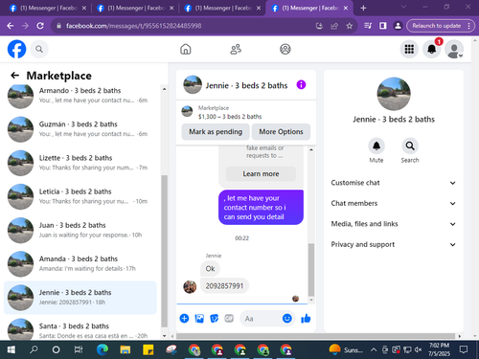Share this page icon in address bar

point(334,26)
